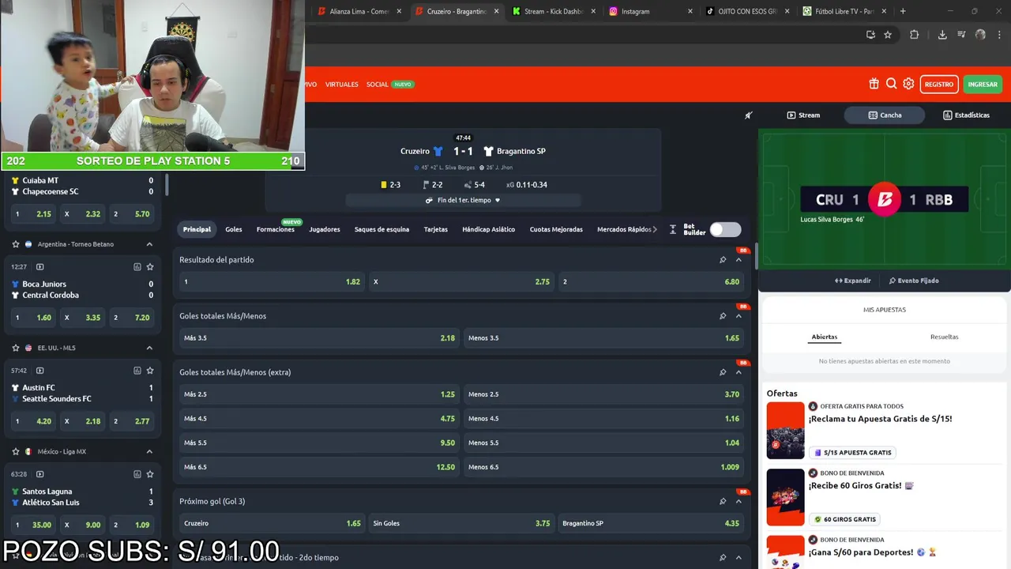Favorite the Boca Juniors match star

tap(150, 267)
